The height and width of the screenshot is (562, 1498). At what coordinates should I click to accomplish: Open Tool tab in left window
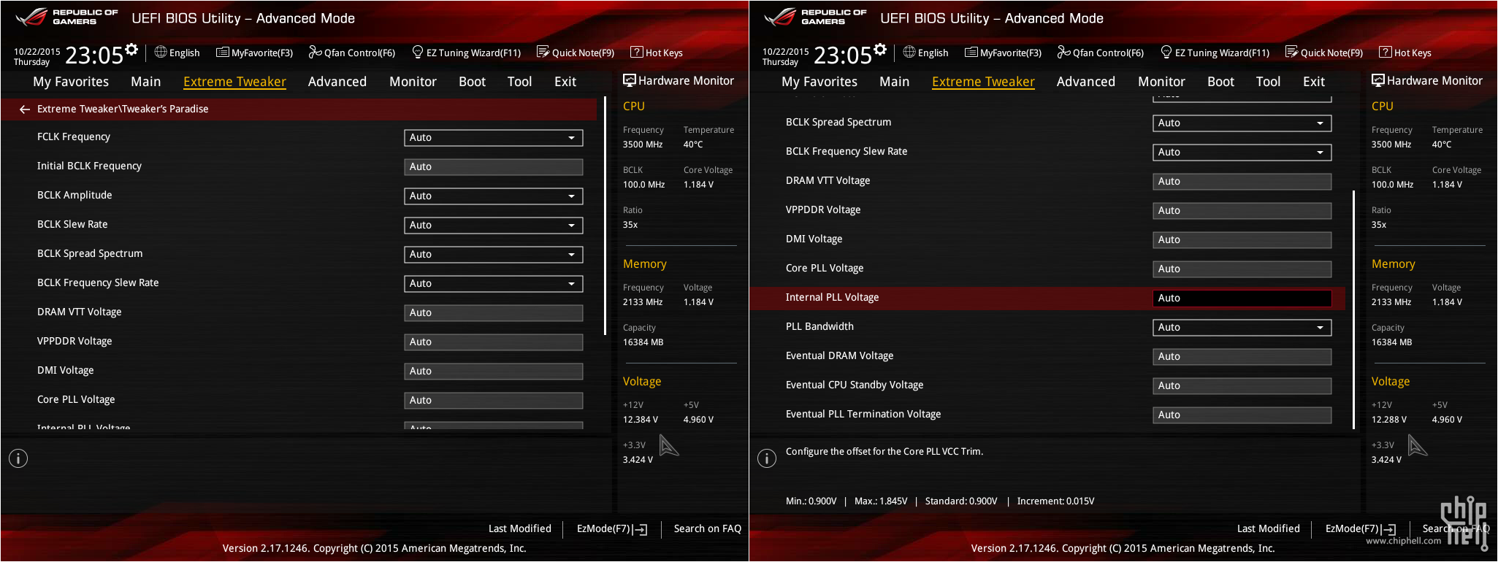tap(520, 82)
